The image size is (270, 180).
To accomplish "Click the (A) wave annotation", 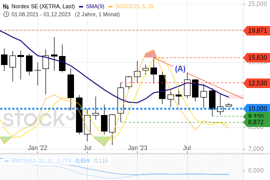I will tap(180, 68).
